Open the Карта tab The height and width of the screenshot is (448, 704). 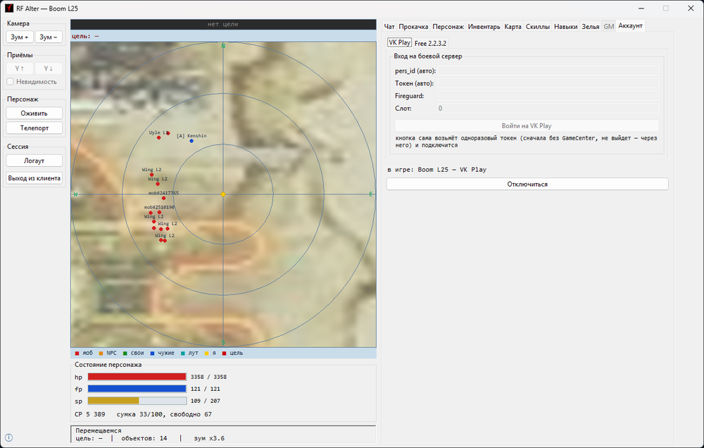513,27
